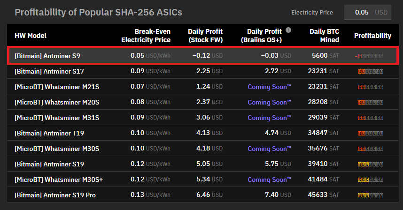Image resolution: width=403 pixels, height=210 pixels.
Task: Click the Profitability column header
Action: [x=372, y=36]
